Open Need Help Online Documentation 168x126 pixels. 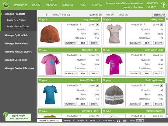pos(18,117)
